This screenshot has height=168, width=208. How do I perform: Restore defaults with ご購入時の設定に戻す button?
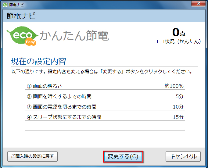click(33, 156)
